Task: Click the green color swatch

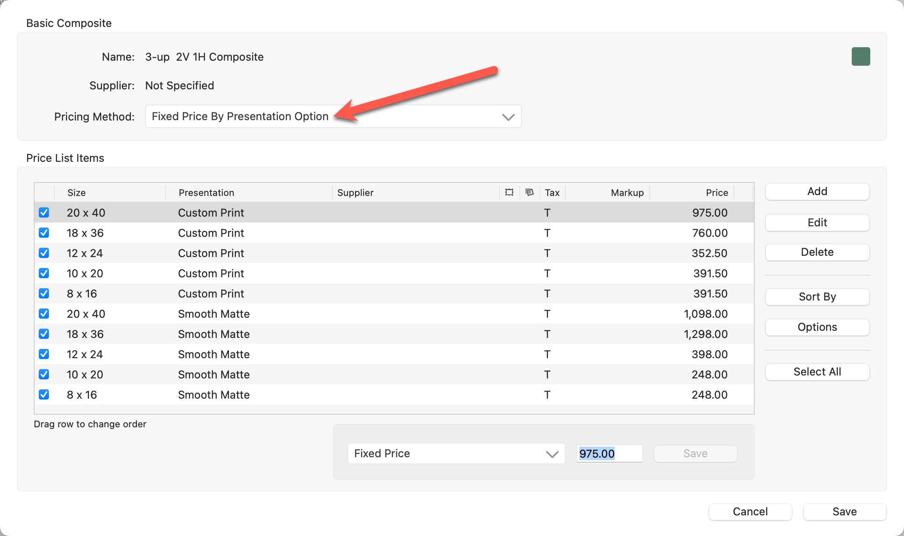Action: tap(861, 56)
